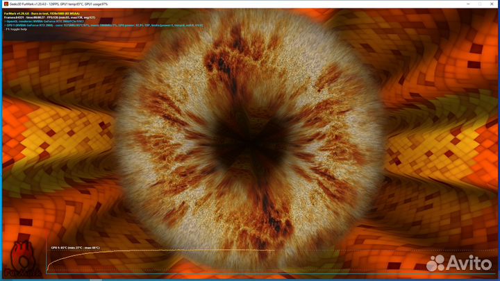Image resolution: width=500 pixels, height=281 pixels.
Task: Minimize the FurMark window
Action: tap(468, 4)
